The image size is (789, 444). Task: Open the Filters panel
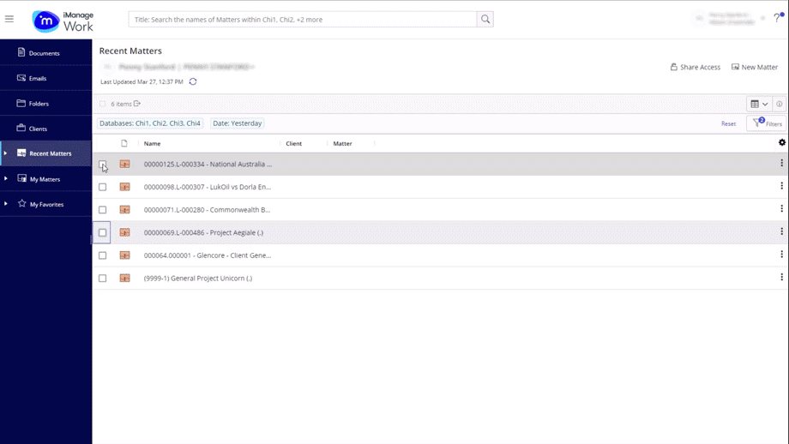click(767, 123)
